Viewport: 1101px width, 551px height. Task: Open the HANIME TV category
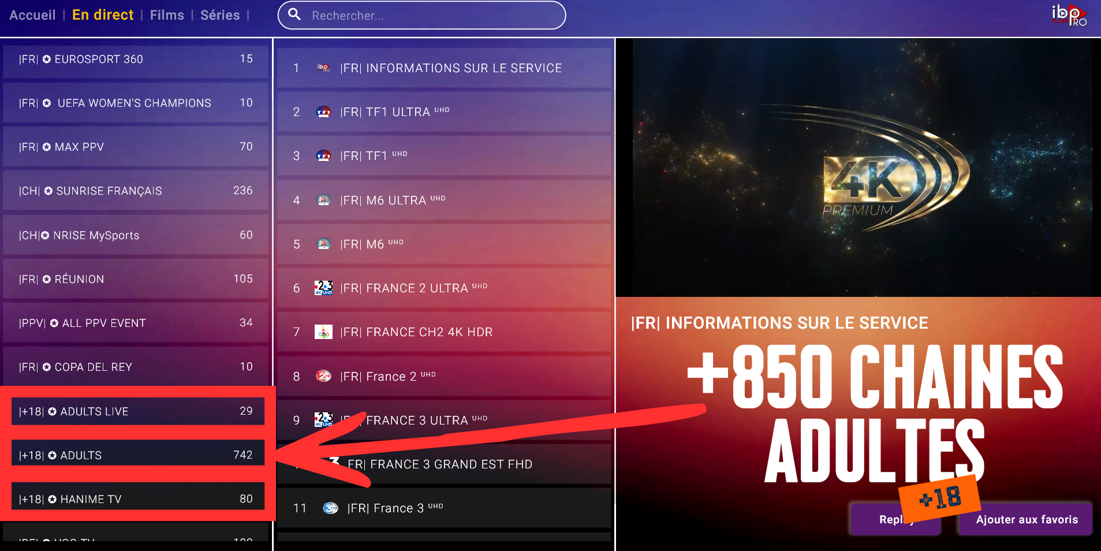tap(138, 497)
